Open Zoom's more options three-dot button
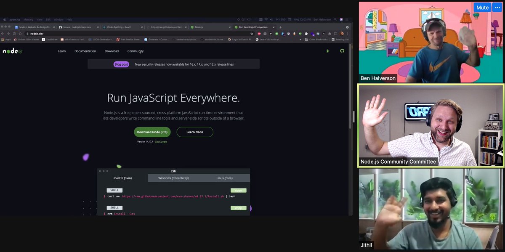Viewport: 505px width, 252px height. tap(497, 8)
